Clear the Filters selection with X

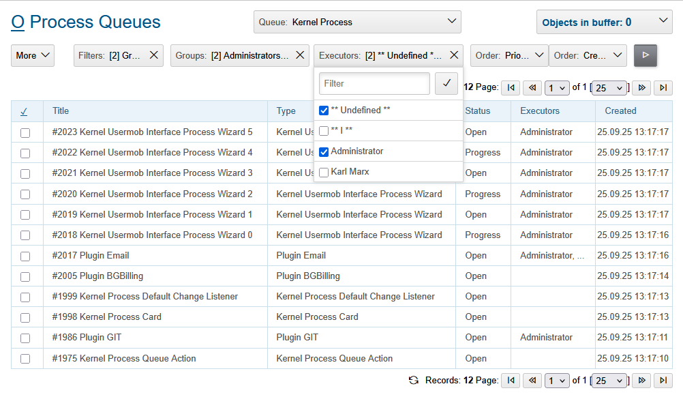pos(153,55)
